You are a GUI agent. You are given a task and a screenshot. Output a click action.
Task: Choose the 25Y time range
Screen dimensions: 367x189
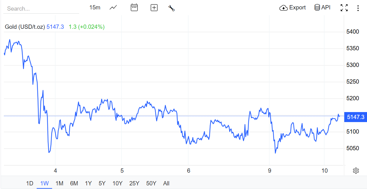coord(134,183)
